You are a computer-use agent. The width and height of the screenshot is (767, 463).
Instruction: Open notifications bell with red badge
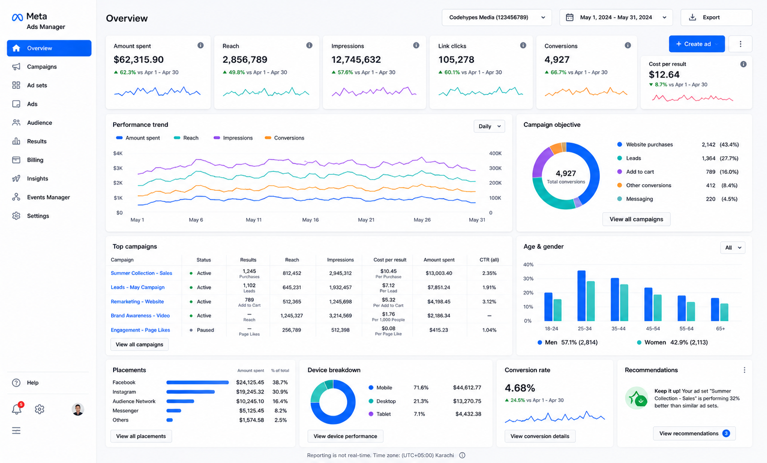tap(17, 408)
